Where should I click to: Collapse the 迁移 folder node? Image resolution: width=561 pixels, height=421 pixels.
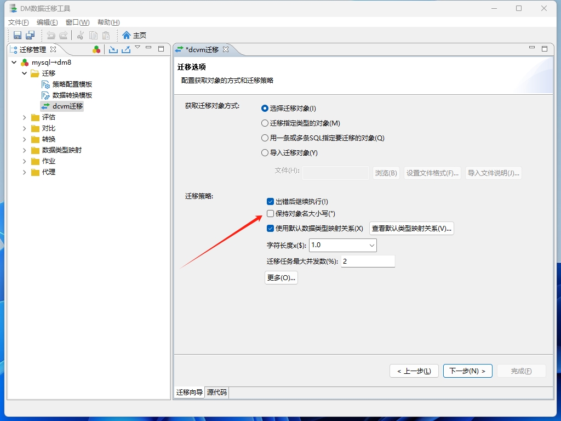click(24, 73)
